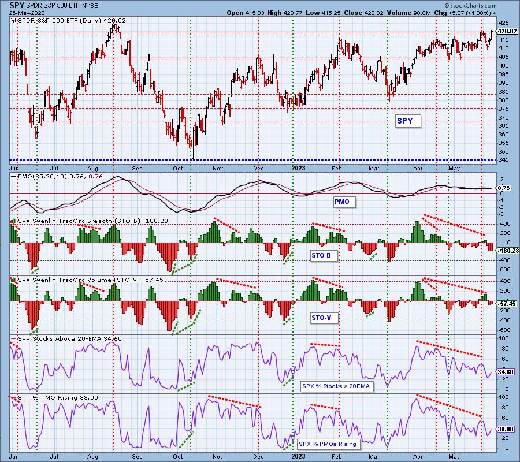This screenshot has width=520, height=462.
Task: Click the Oct label on bottom date axis
Action: 178,457
